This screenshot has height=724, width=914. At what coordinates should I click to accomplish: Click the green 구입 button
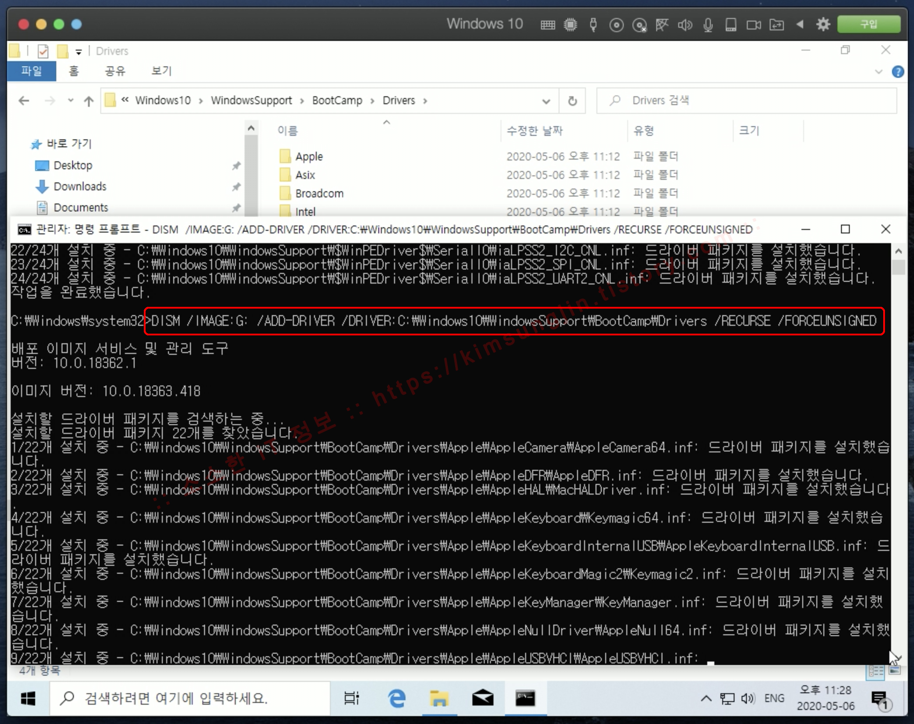[868, 24]
